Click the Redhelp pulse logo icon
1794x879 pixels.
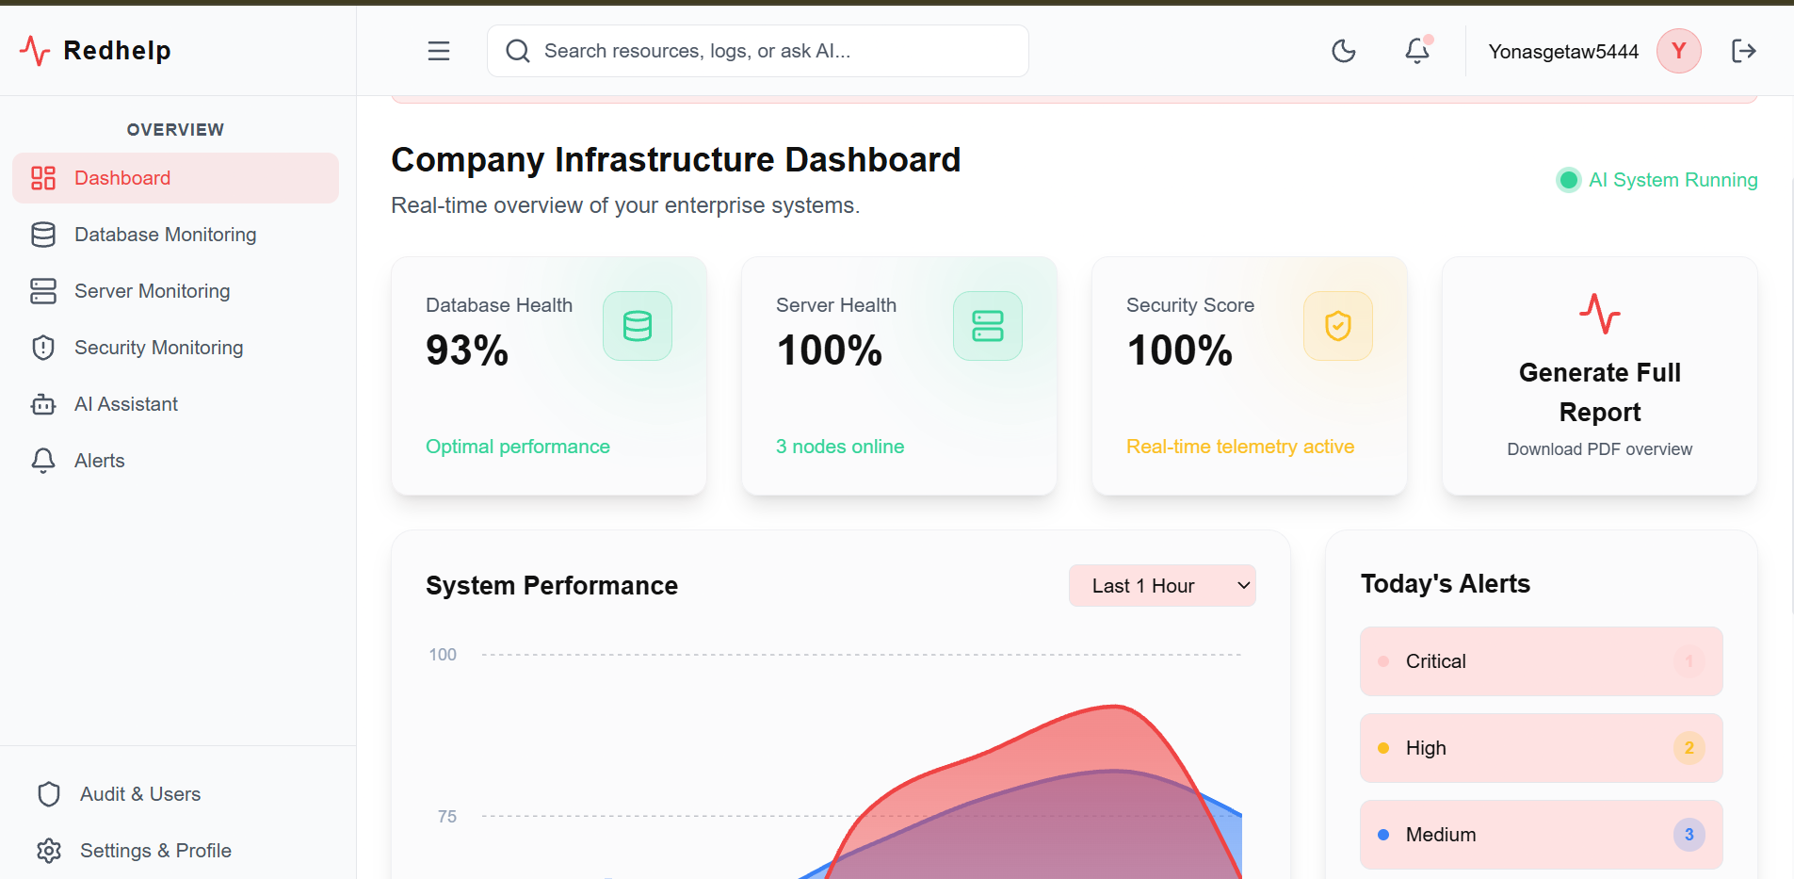tap(35, 51)
